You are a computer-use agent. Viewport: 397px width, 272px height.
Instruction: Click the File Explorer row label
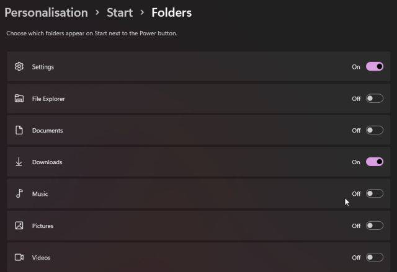(x=48, y=99)
